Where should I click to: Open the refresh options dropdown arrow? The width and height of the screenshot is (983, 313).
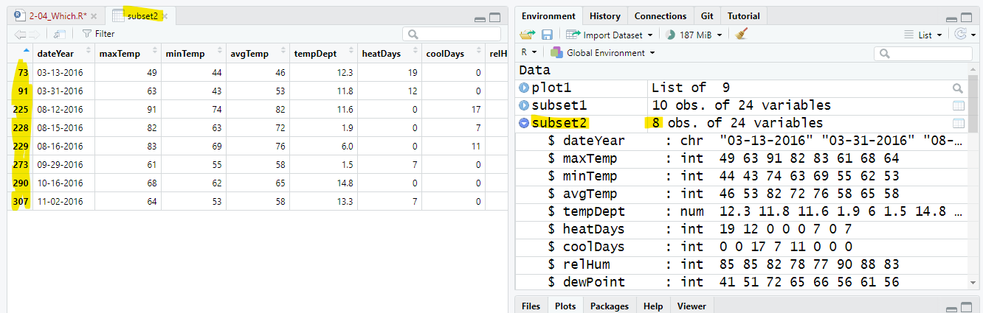point(972,35)
